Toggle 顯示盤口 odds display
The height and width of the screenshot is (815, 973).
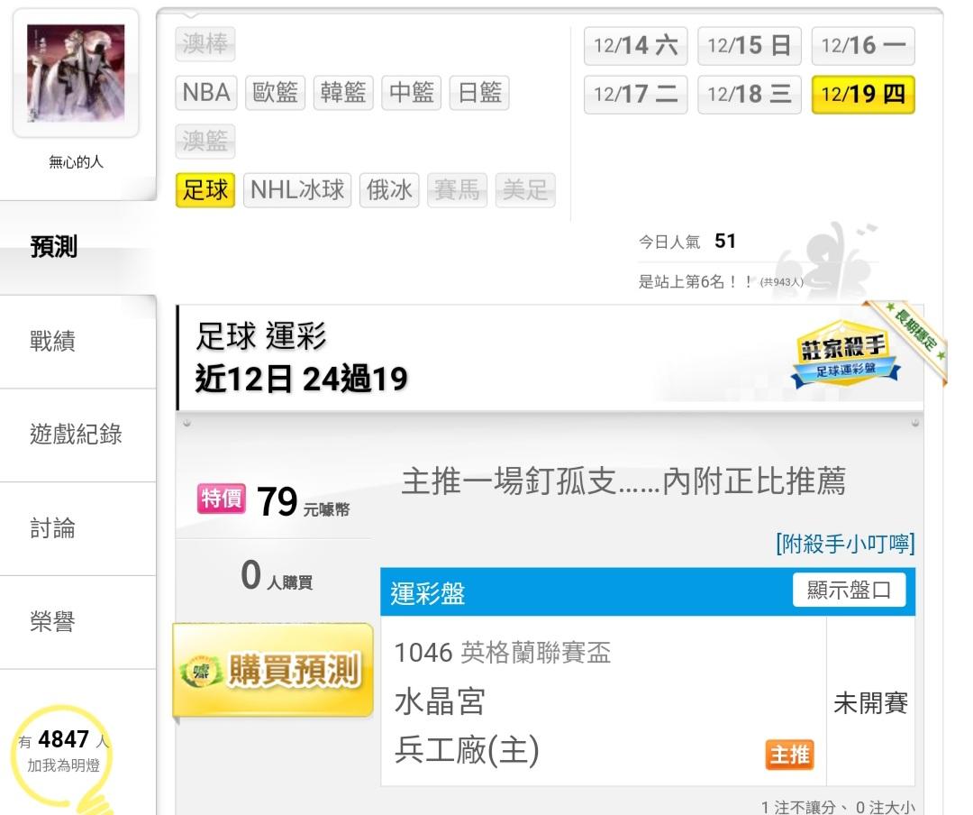coord(849,591)
